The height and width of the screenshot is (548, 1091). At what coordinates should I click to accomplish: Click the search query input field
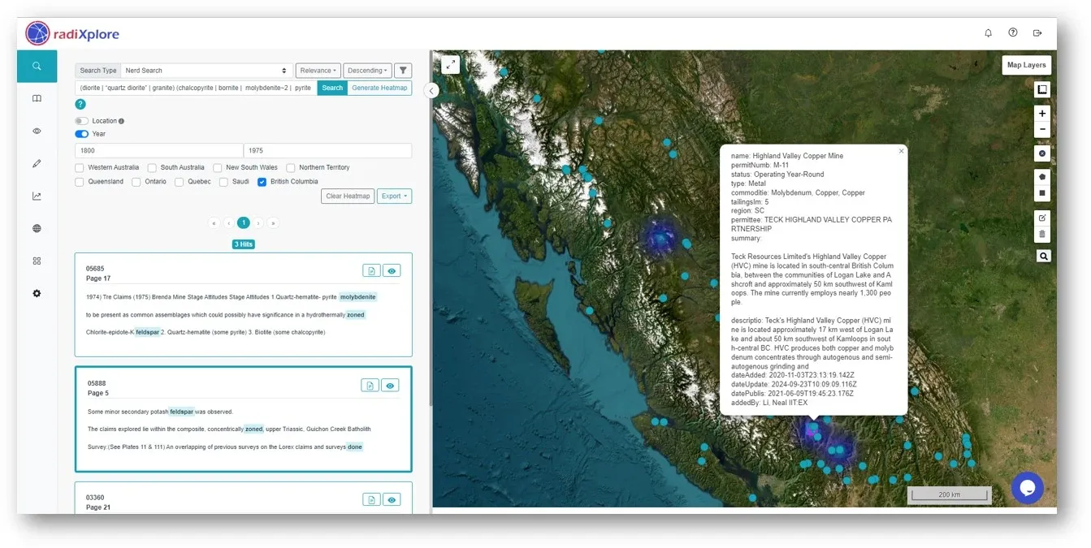click(x=196, y=88)
